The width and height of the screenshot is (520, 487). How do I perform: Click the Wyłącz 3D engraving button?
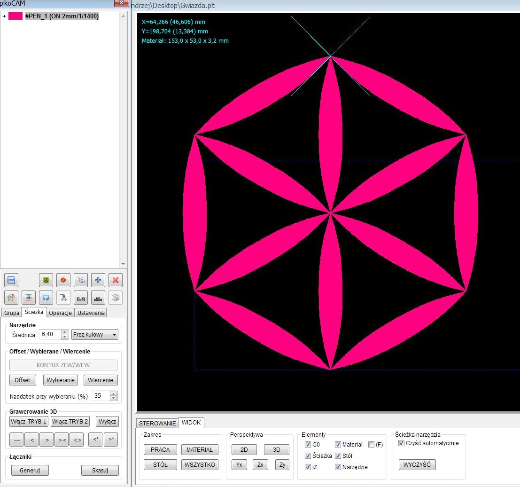pos(107,422)
